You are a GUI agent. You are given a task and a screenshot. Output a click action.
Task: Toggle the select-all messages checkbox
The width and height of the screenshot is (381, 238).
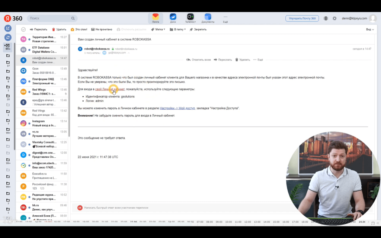(23, 29)
